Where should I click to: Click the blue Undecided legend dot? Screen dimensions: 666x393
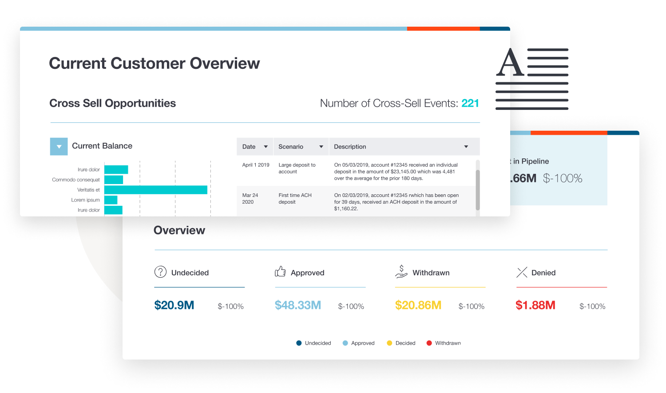[x=299, y=343]
